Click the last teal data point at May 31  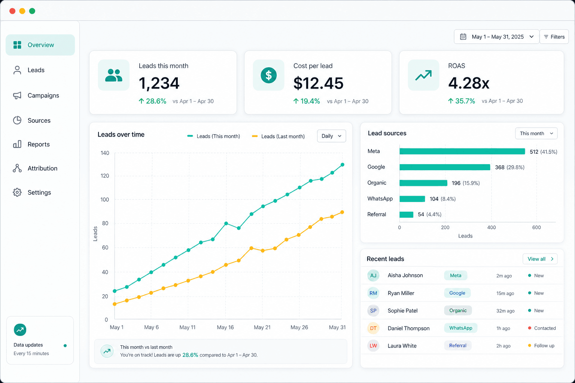click(342, 165)
